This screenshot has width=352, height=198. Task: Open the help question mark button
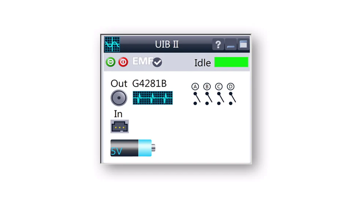[x=218, y=44]
